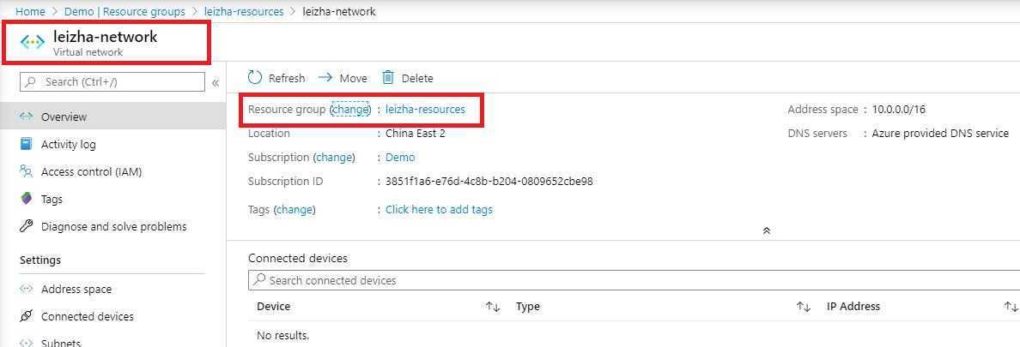Click the Activity log icon
The image size is (1020, 347).
coord(26,144)
